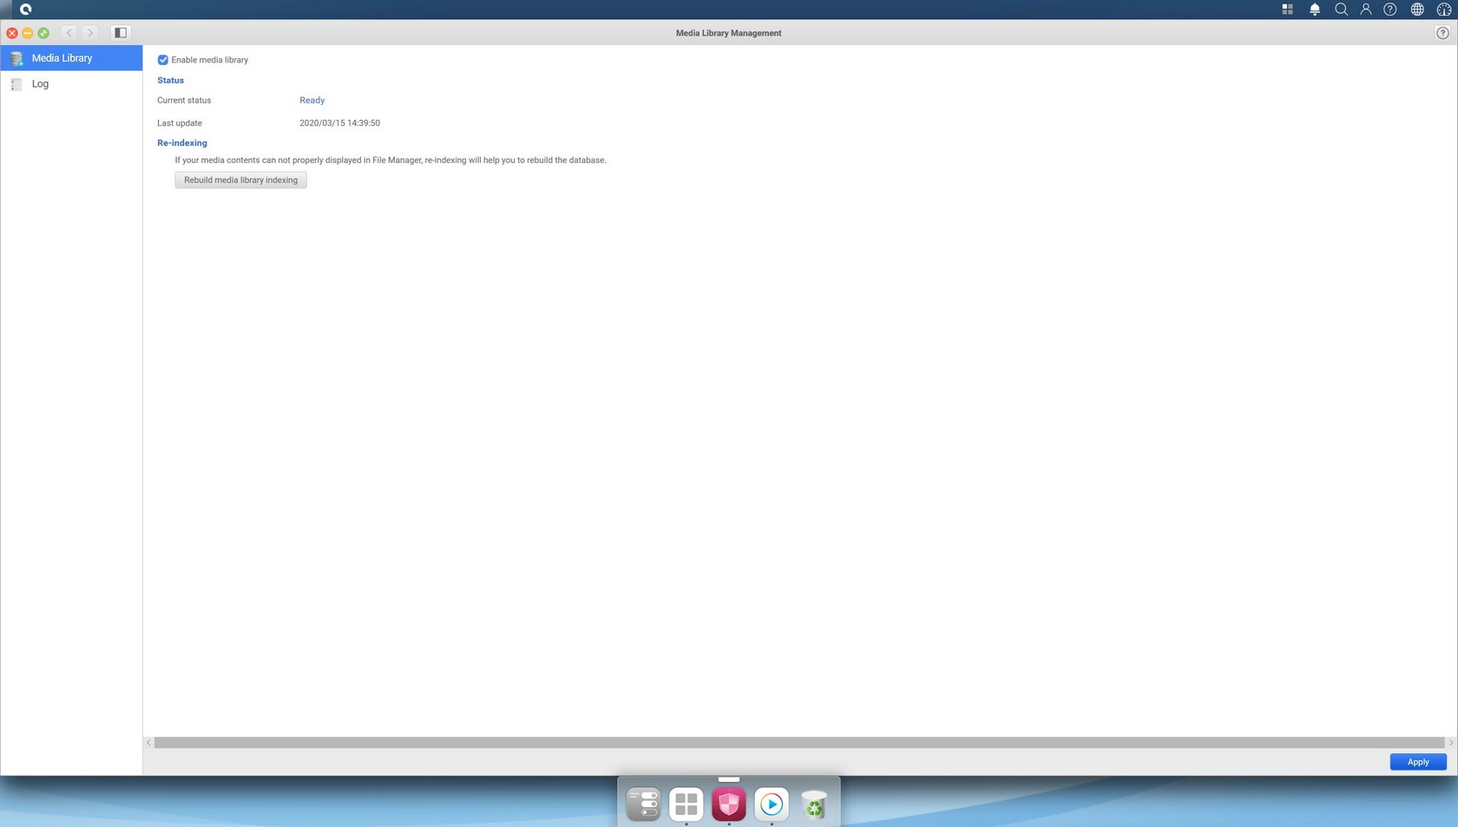The width and height of the screenshot is (1458, 827).
Task: Click the horizontal scrollbar track
Action: (799, 743)
